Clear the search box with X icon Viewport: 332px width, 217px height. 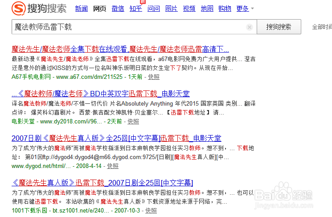click(250, 27)
